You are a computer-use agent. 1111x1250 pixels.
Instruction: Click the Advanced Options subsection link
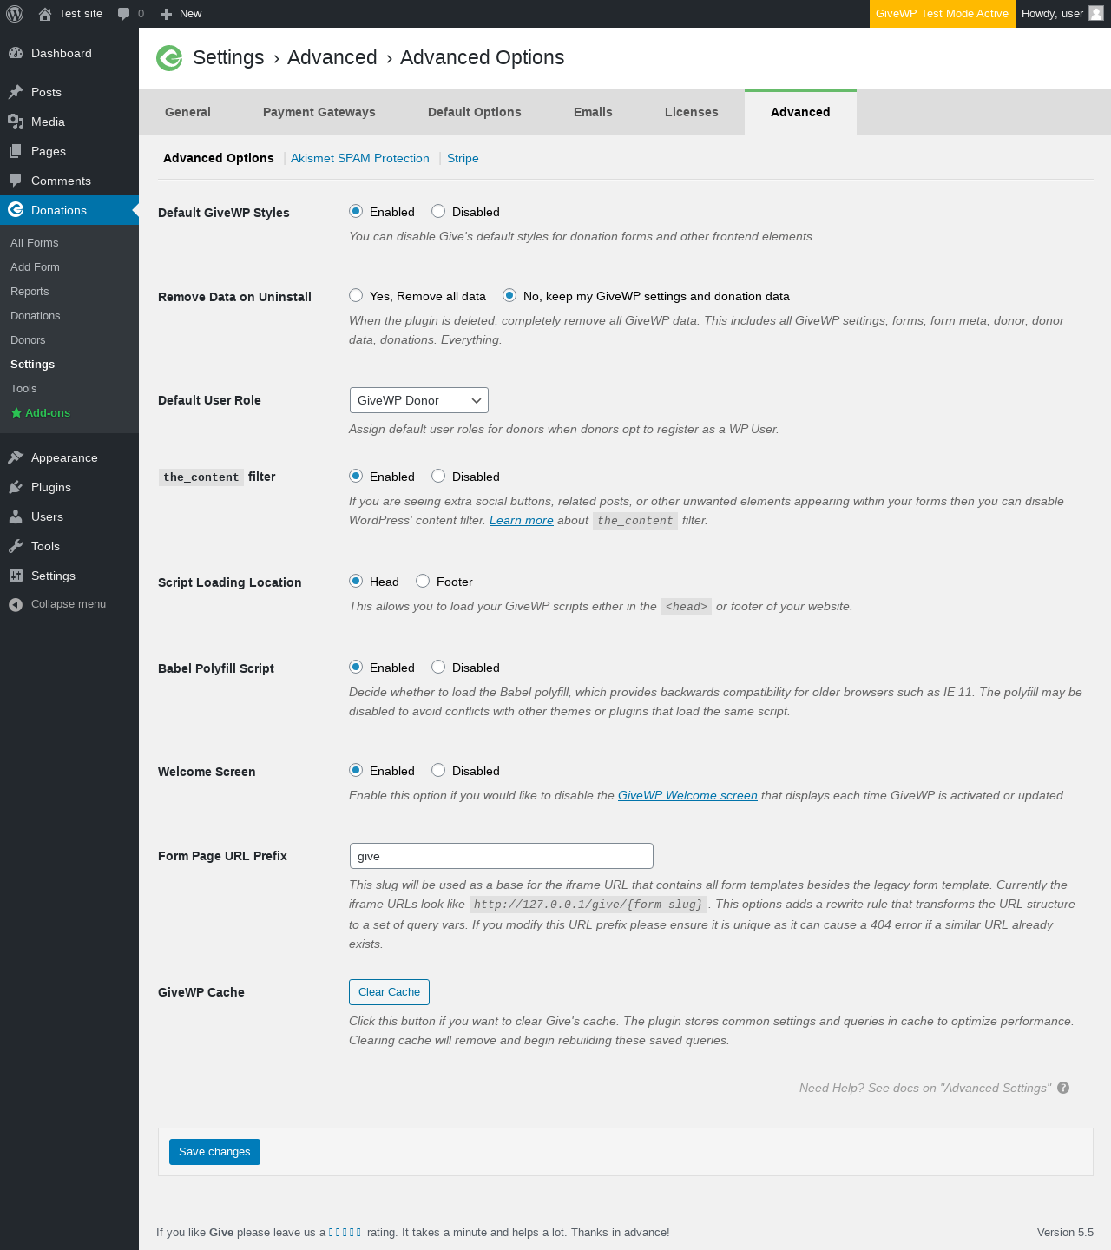(219, 158)
